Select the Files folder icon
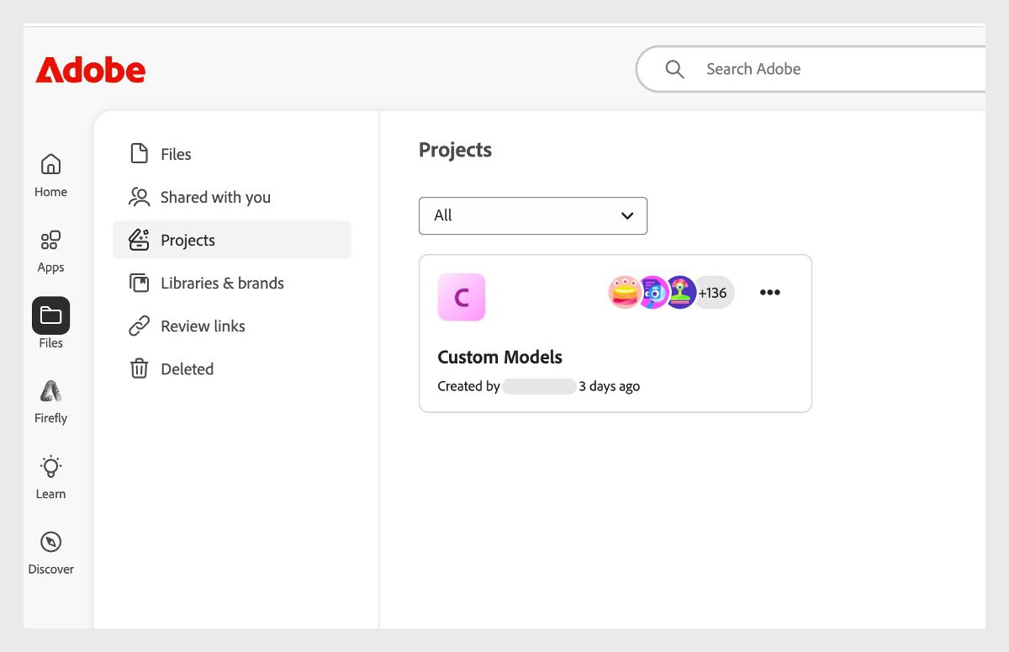 point(50,315)
